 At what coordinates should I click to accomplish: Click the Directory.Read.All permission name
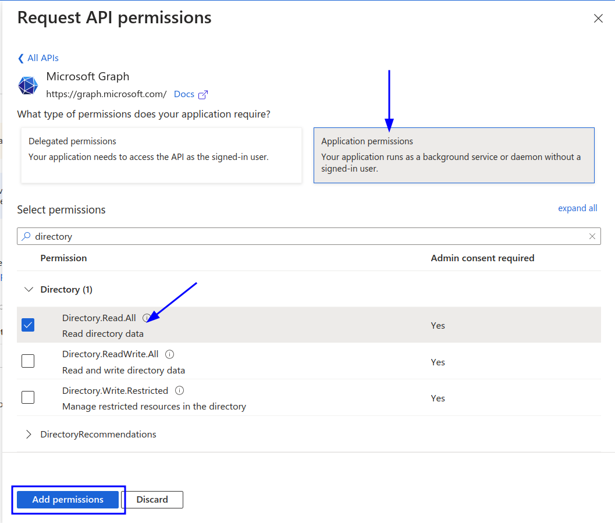(x=99, y=318)
